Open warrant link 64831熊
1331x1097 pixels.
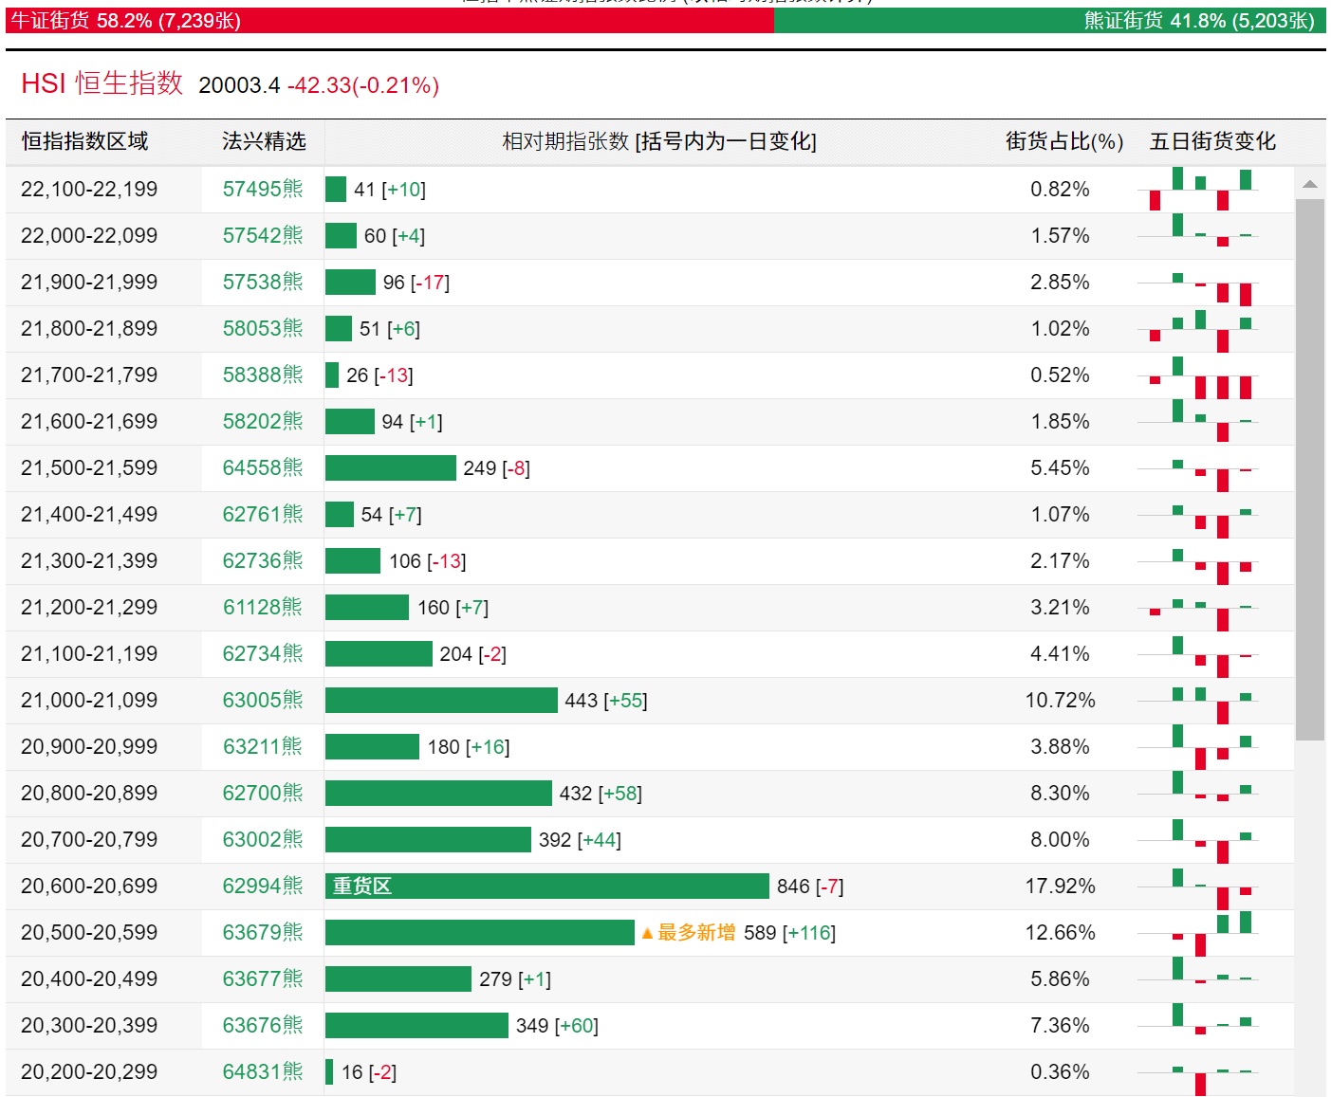(263, 1071)
